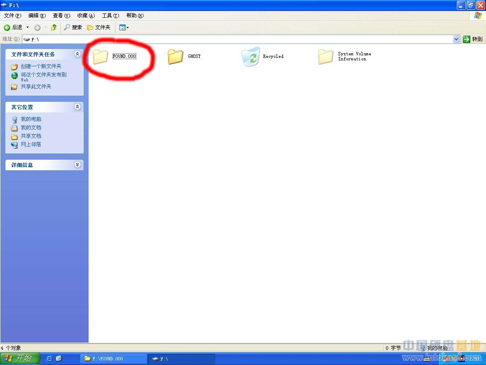Screen dimensions: 486x365
Task: Click the My Computer sidebar icon
Action: tap(14, 120)
